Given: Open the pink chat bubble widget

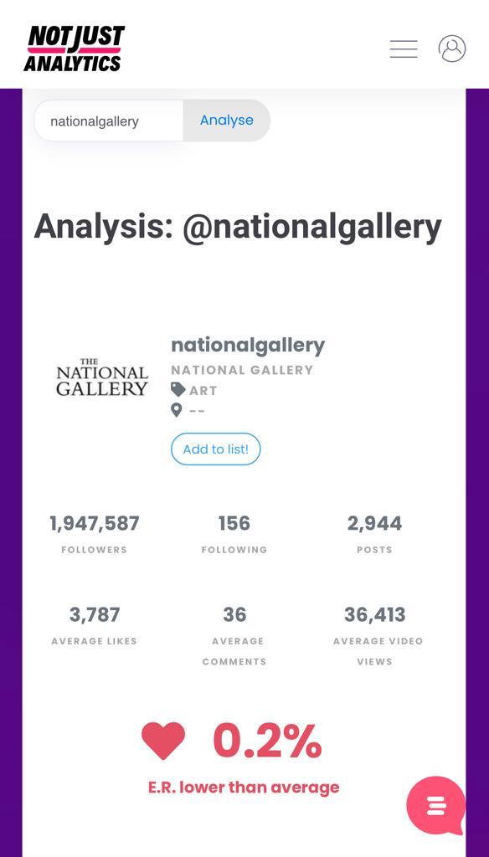Looking at the screenshot, I should [x=436, y=806].
